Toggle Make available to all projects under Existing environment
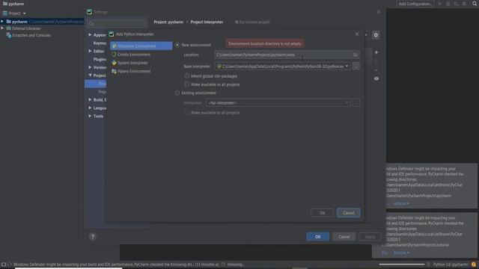Screen dimensions: 479x269 pos(187,113)
